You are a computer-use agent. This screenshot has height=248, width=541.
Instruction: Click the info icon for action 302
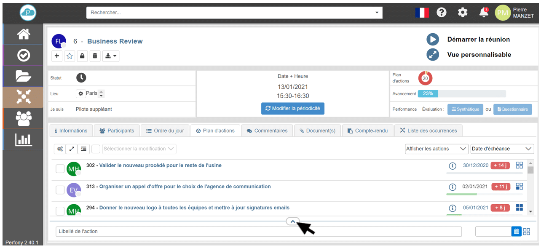coord(453,165)
